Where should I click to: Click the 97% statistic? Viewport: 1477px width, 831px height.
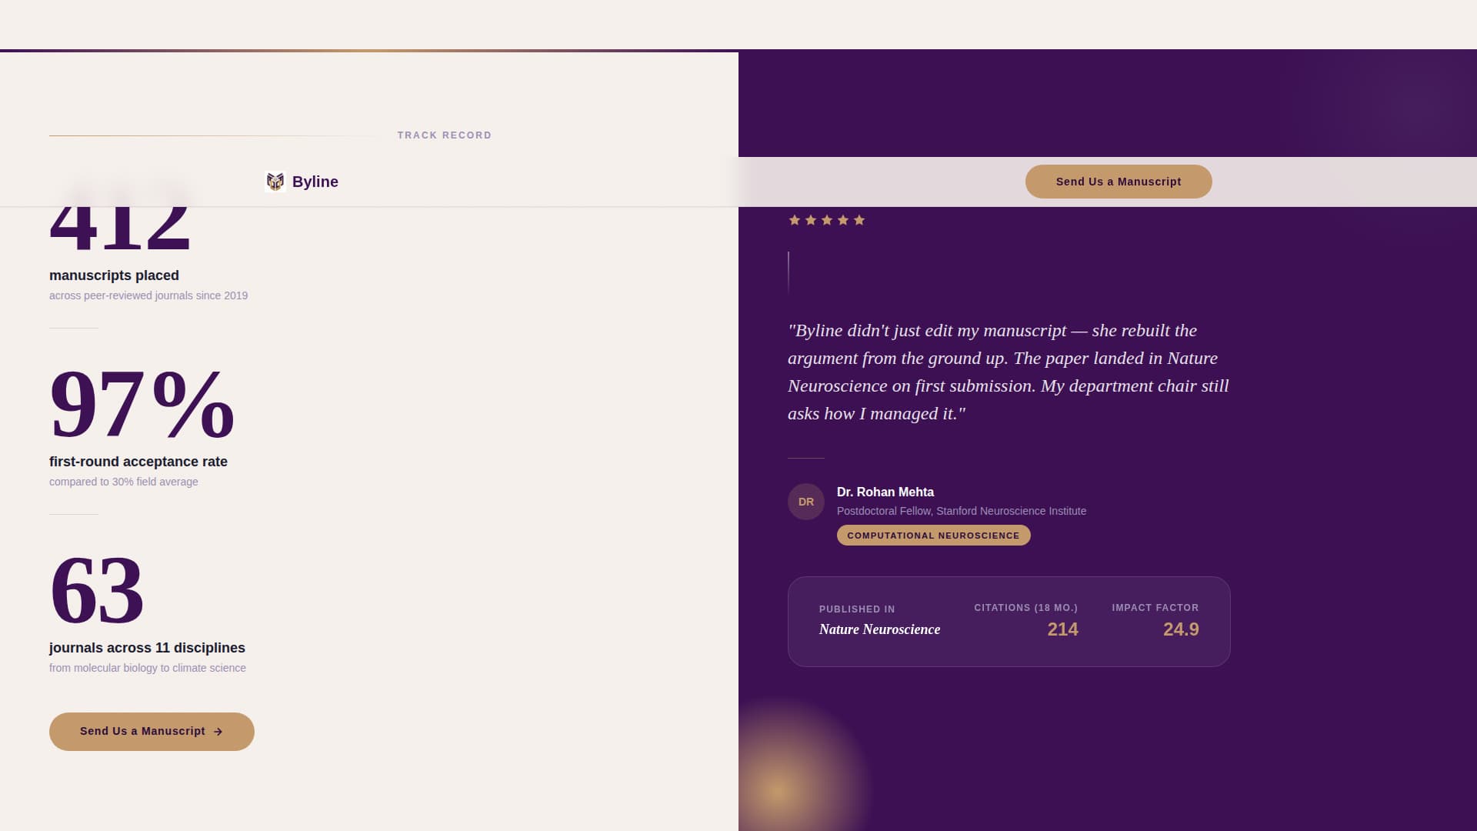(142, 404)
